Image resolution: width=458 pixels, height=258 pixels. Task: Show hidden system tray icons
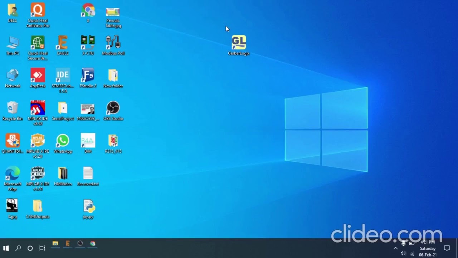coord(395,248)
